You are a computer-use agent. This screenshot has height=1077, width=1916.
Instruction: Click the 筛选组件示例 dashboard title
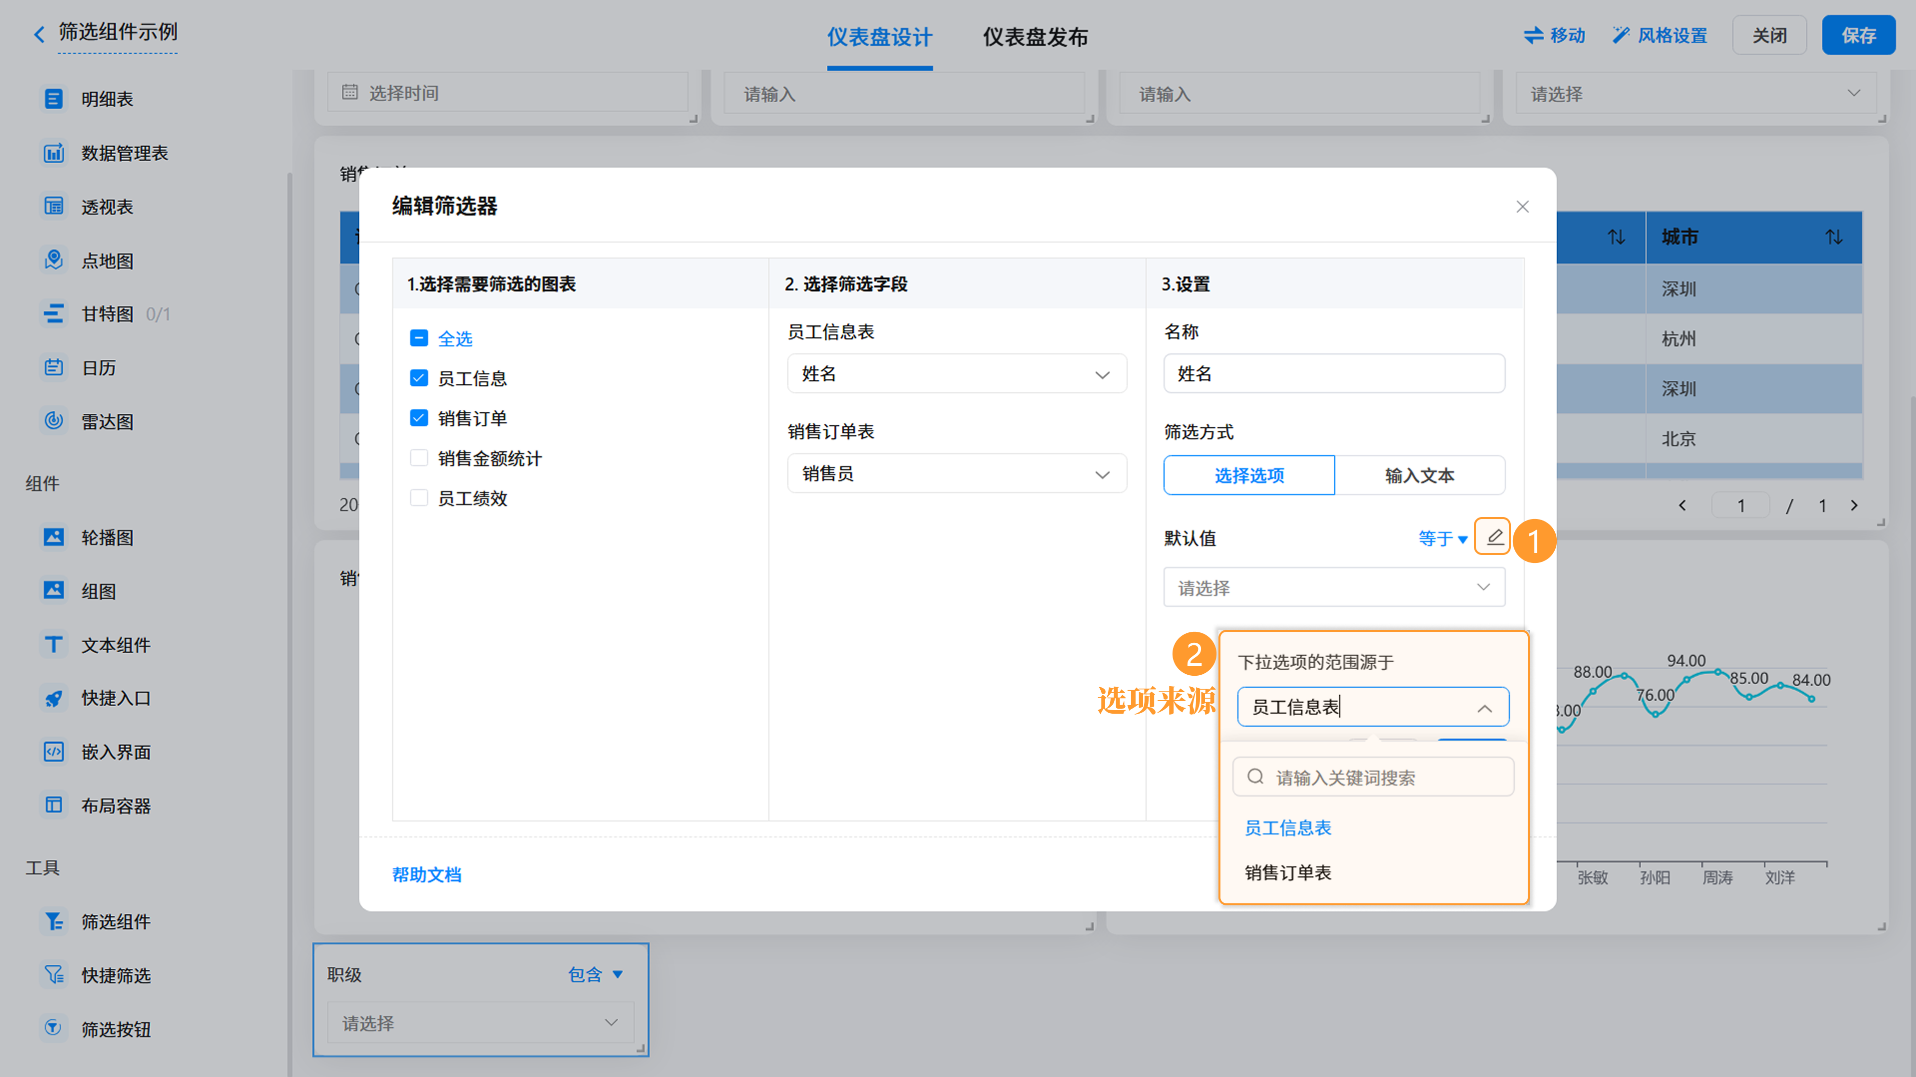(118, 32)
